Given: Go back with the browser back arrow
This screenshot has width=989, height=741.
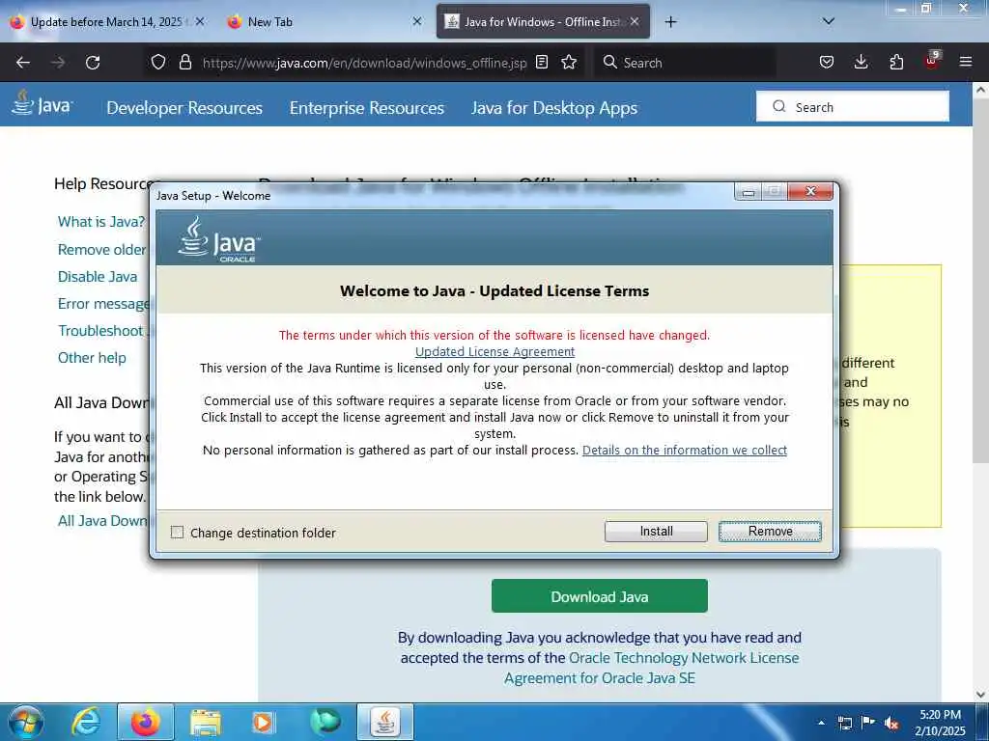Looking at the screenshot, I should pos(23,63).
